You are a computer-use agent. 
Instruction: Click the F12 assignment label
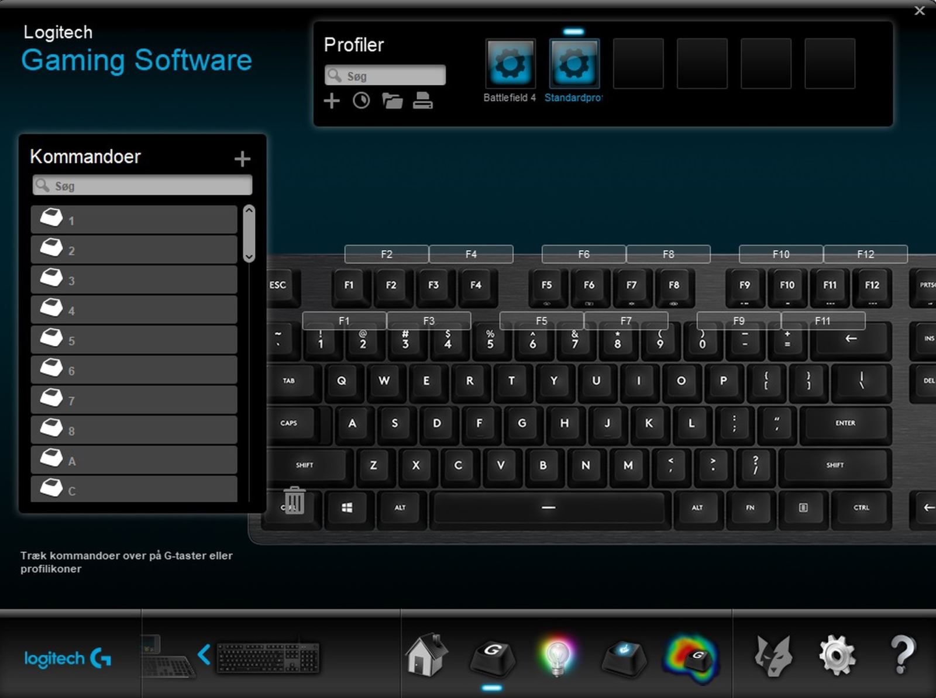[x=865, y=254]
